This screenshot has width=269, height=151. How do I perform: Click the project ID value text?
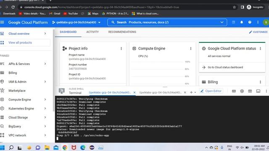tap(87, 78)
